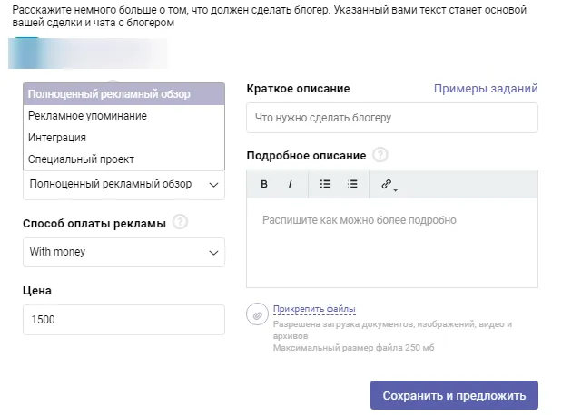Screen dimensions: 562x415
Task: Focus the Краткое описание input field
Action: [x=392, y=118]
